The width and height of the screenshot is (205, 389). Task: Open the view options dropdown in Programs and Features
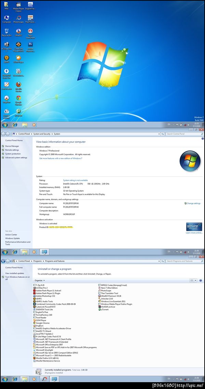pyautogui.click(x=195, y=280)
